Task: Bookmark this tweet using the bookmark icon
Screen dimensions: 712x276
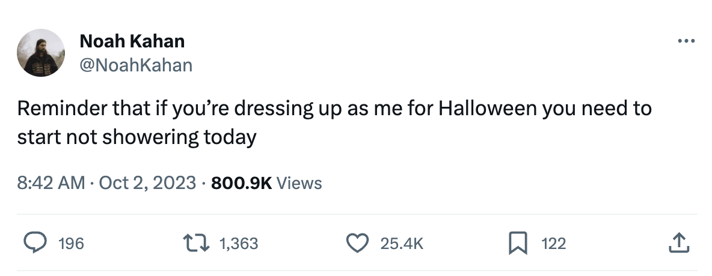Action: (518, 243)
